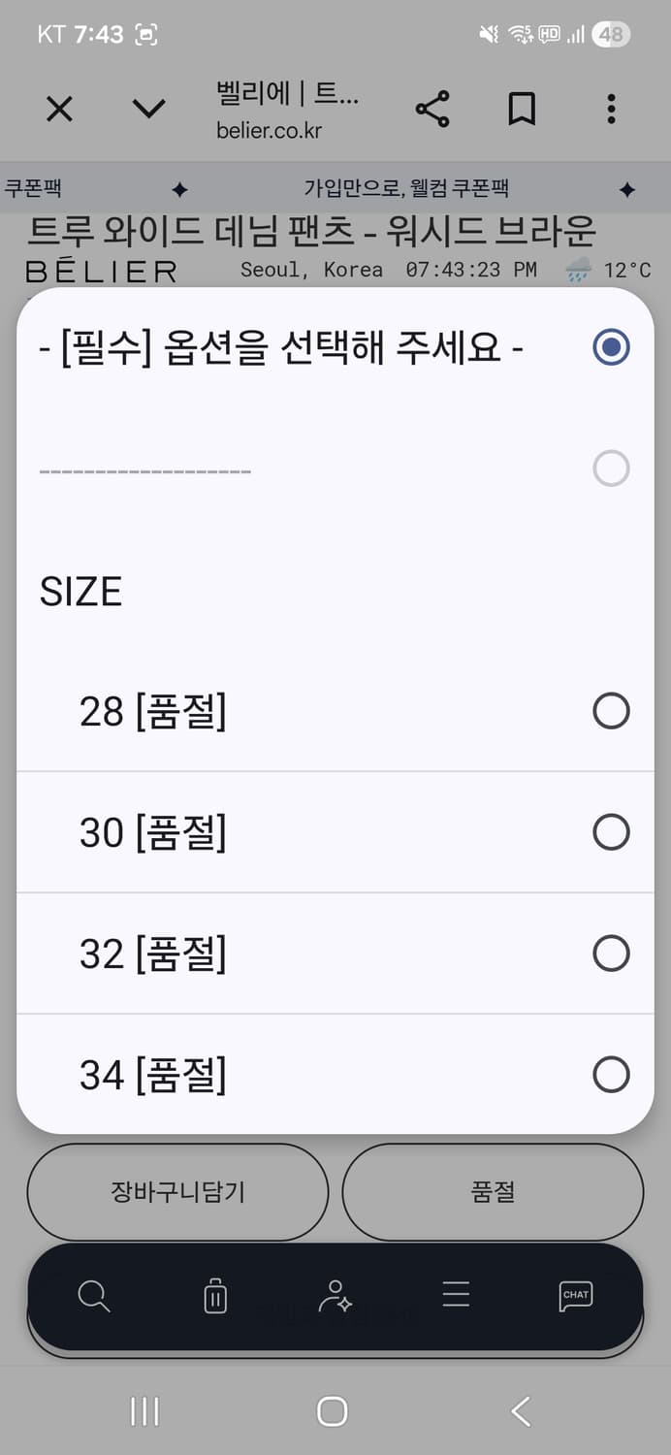Open the hamburger menu in bottom bar

455,1295
